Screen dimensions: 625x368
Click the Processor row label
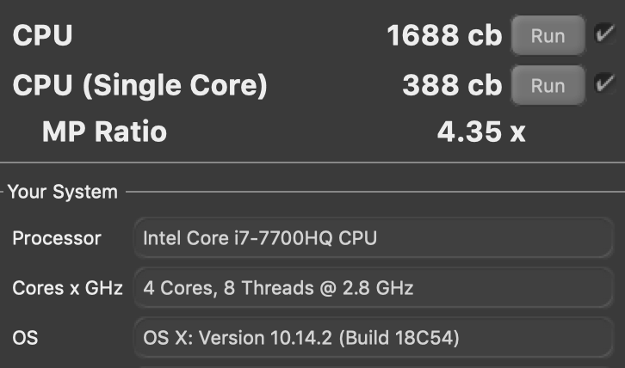coord(56,238)
